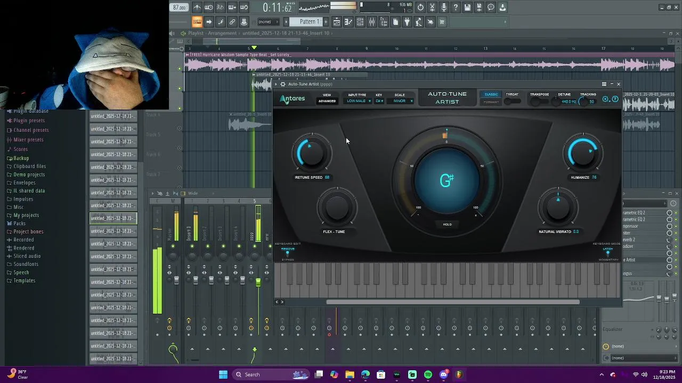
Task: Expand the Packs folder in the browser
Action: click(x=19, y=223)
